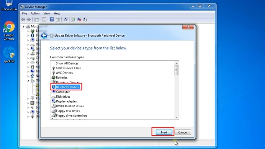This screenshot has width=265, height=149.
Task: Select the Batteries icon in hardware types
Action: point(53,77)
